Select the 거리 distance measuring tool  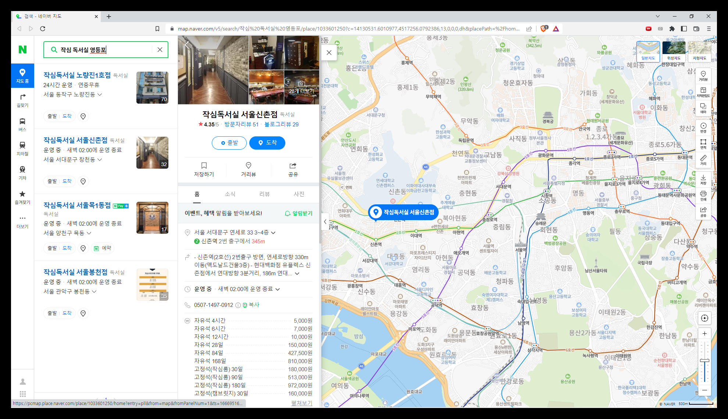(x=703, y=160)
